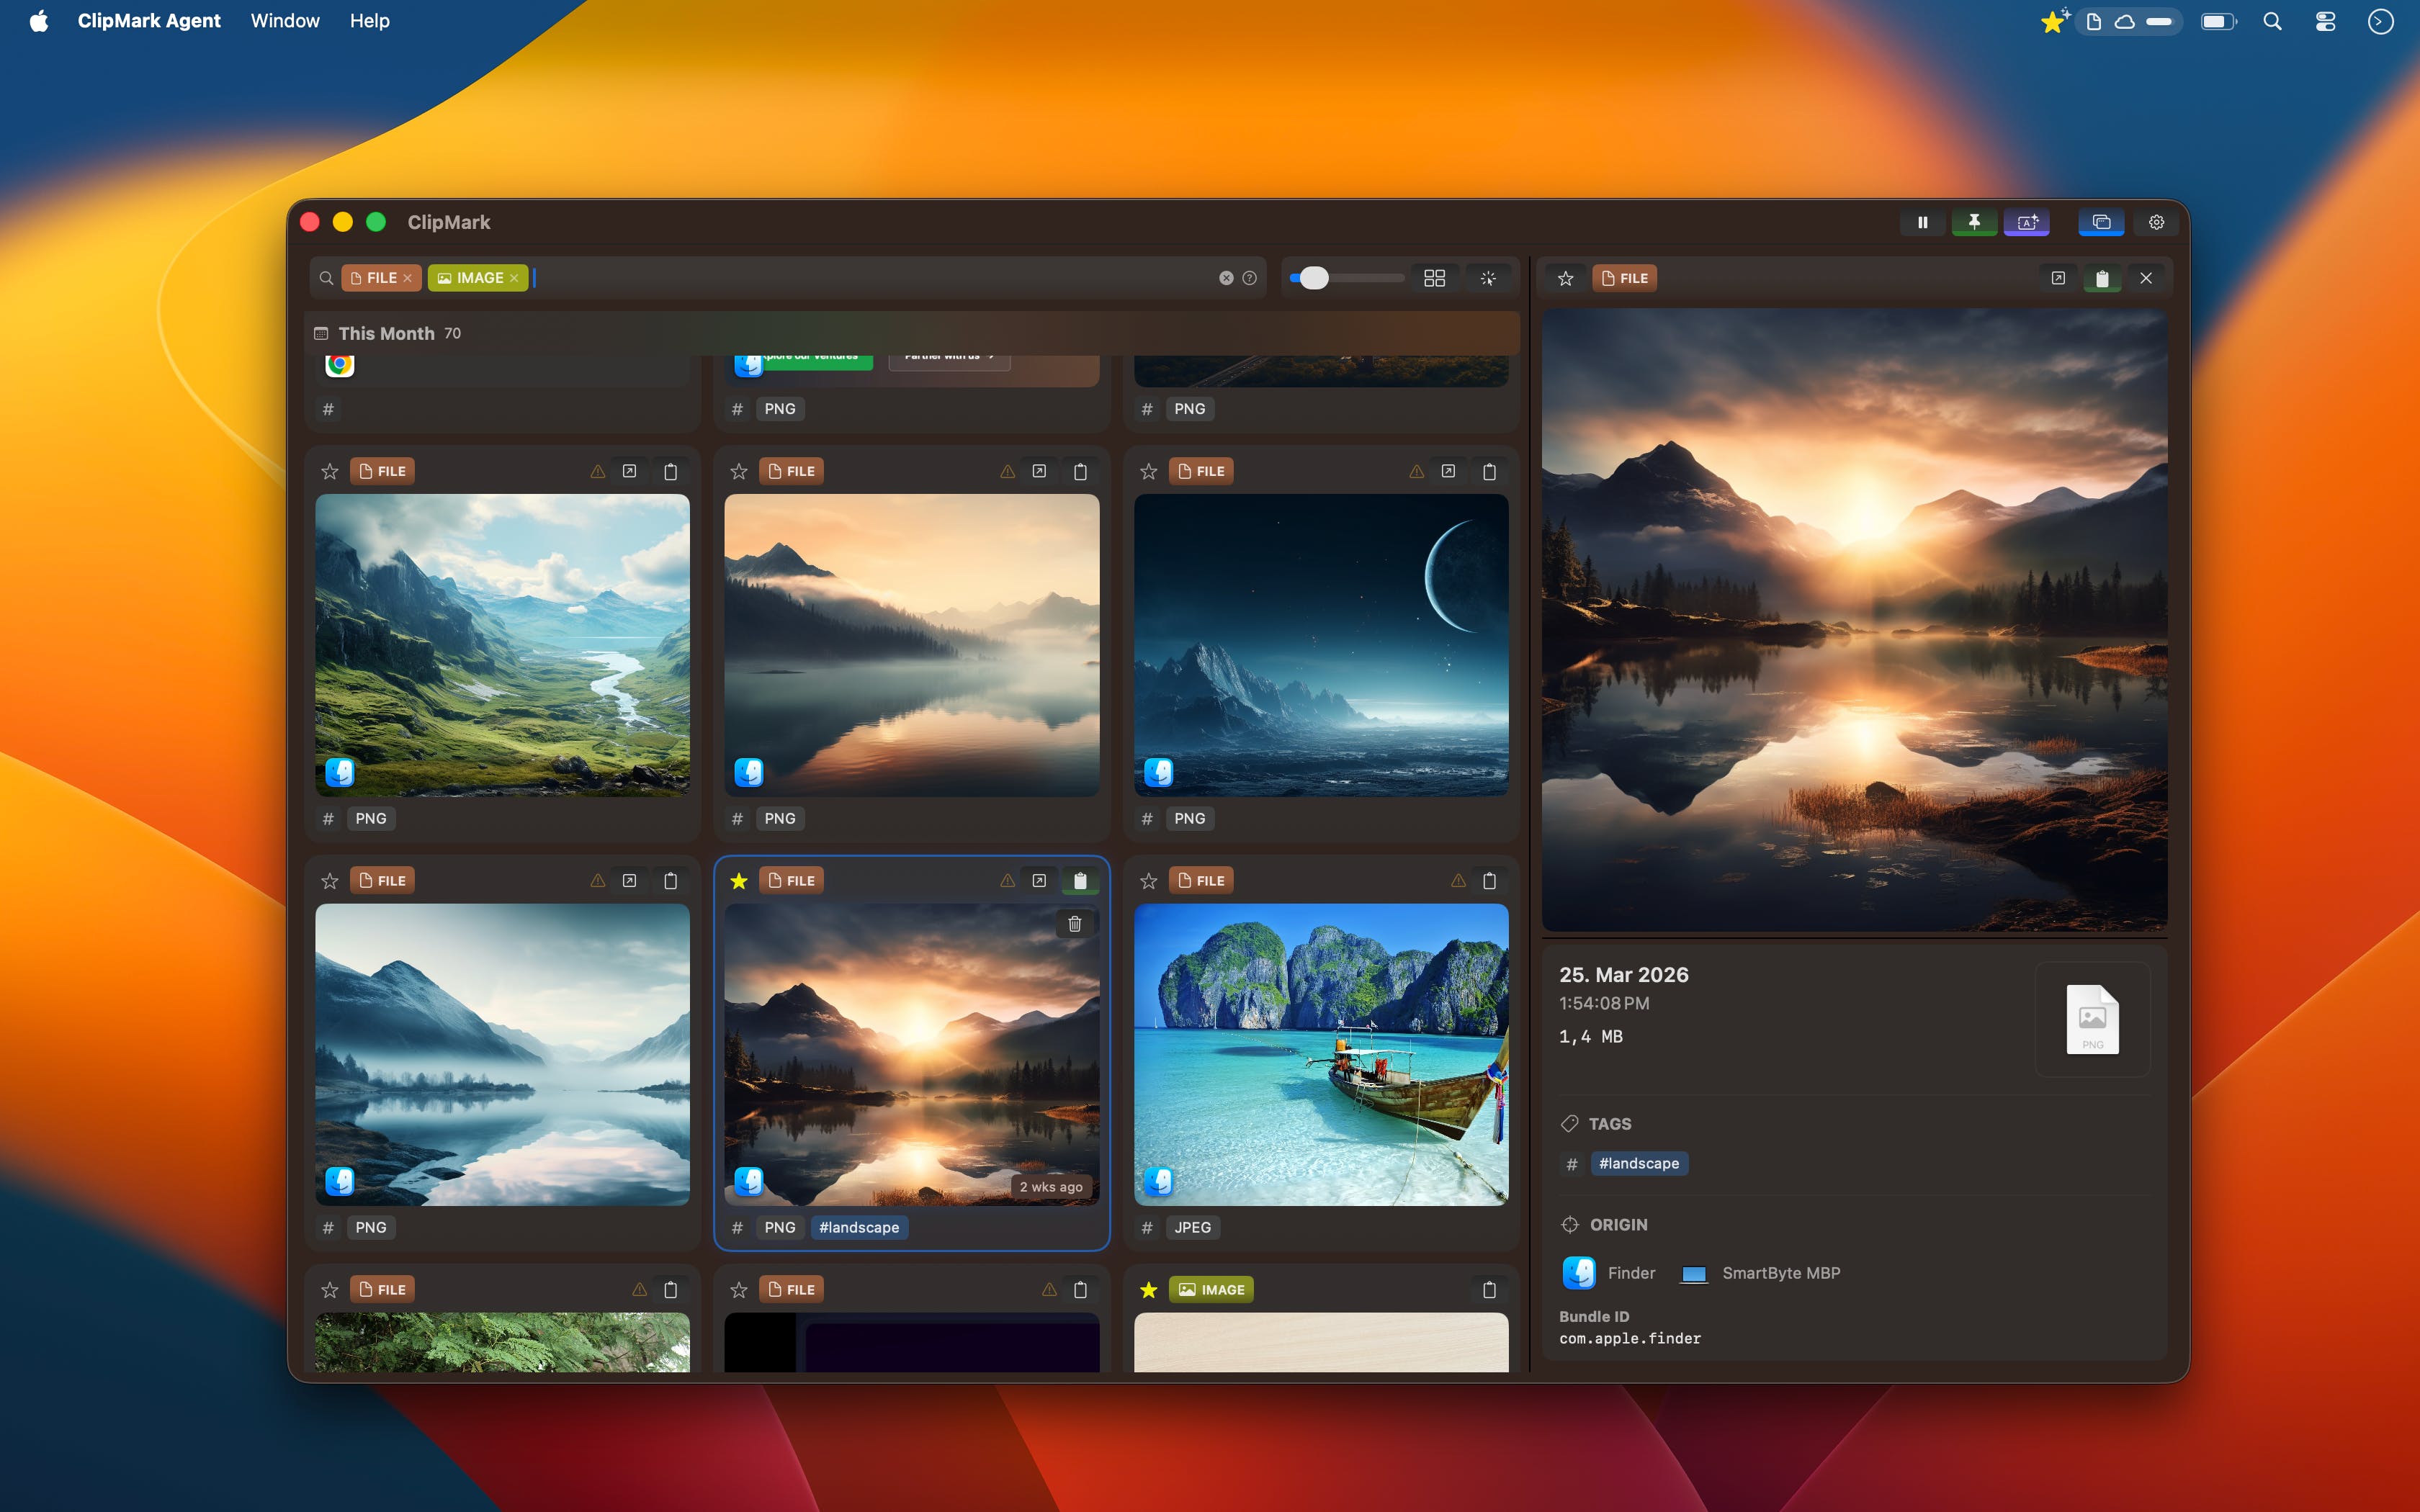Remove the FILE filter chip
Viewport: 2420px width, 1512px height.
[408, 278]
